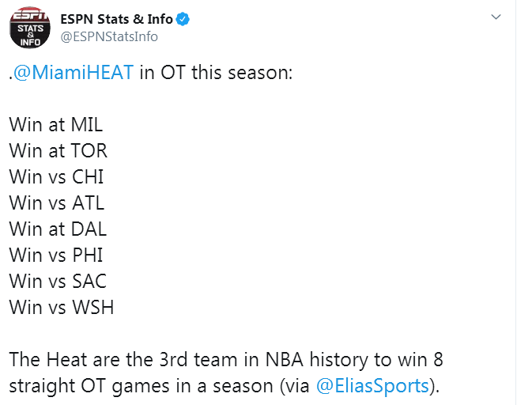The height and width of the screenshot is (405, 517).
Task: Click the word "NBA" in the tweet
Action: pyautogui.click(x=285, y=359)
